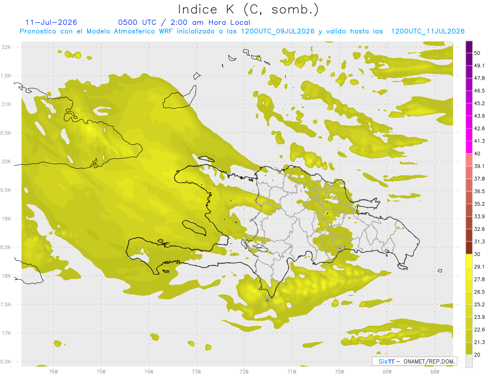The width and height of the screenshot is (488, 377).
Task: Click the '27.8' colorbar label
Action: click(x=479, y=279)
